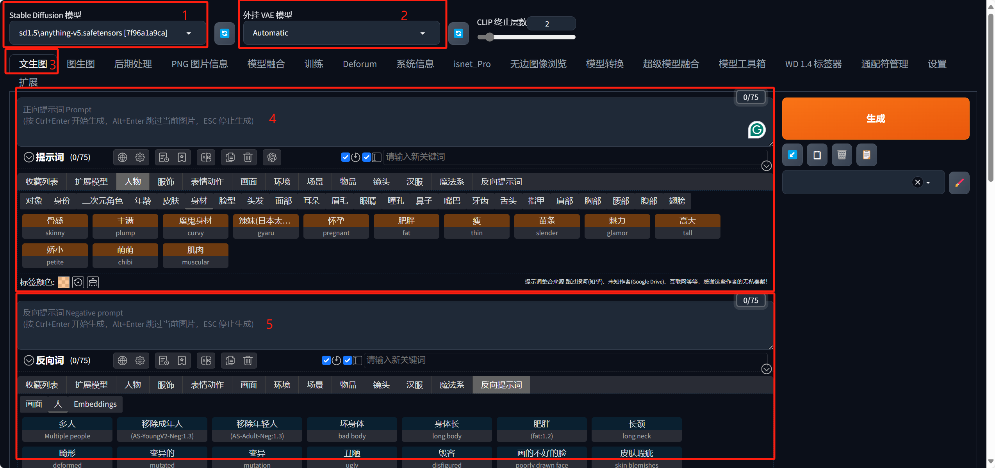Toggle the second blue checkbox in the 提示词 row
The width and height of the screenshot is (995, 468).
366,157
